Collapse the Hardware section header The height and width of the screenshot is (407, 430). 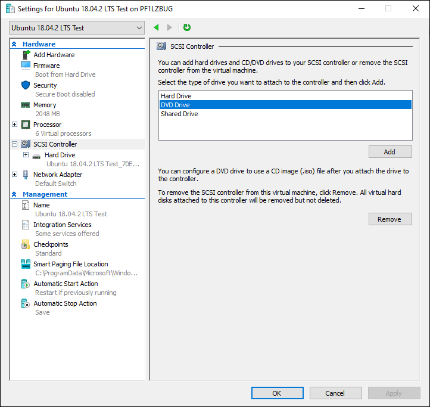pos(14,44)
